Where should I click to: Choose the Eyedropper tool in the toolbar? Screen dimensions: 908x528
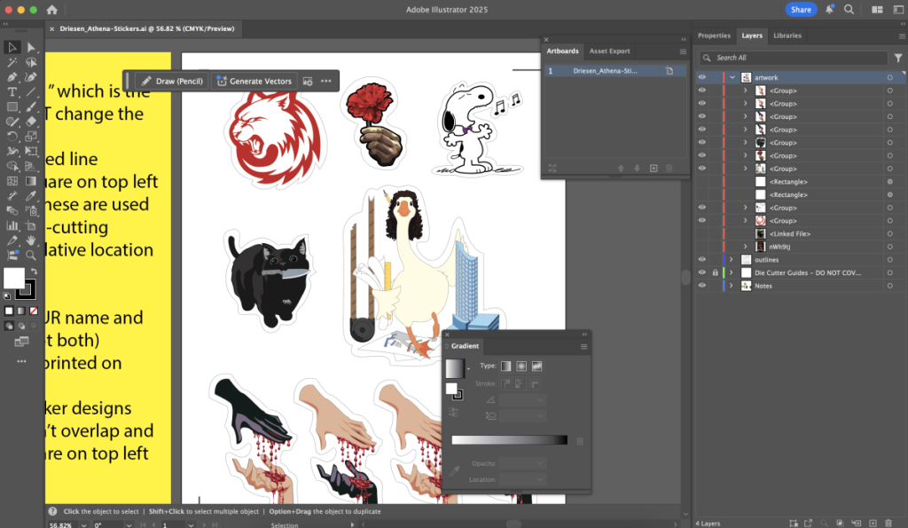click(x=31, y=196)
